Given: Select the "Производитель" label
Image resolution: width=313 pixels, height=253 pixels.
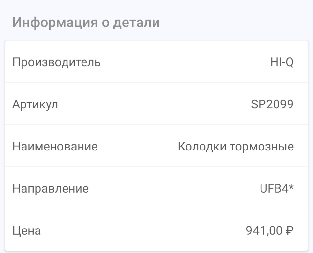Looking at the screenshot, I should tap(56, 62).
